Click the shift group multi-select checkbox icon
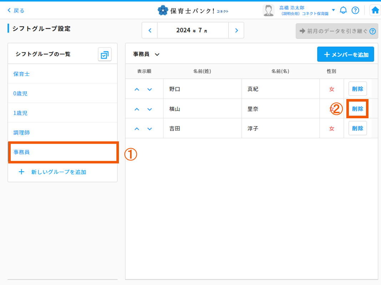 pyautogui.click(x=105, y=55)
